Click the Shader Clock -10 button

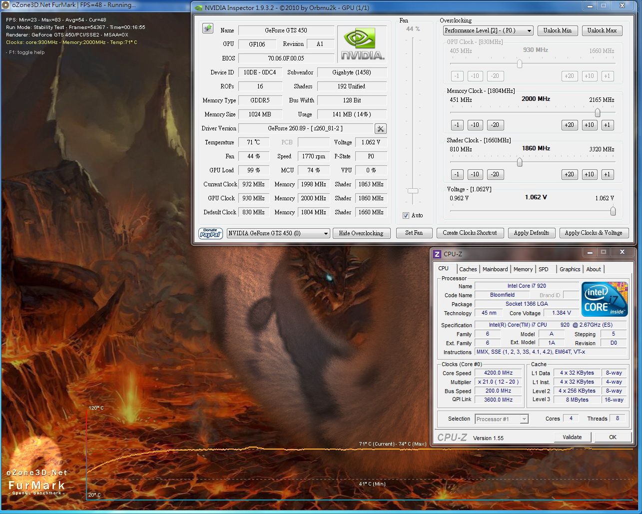point(475,174)
